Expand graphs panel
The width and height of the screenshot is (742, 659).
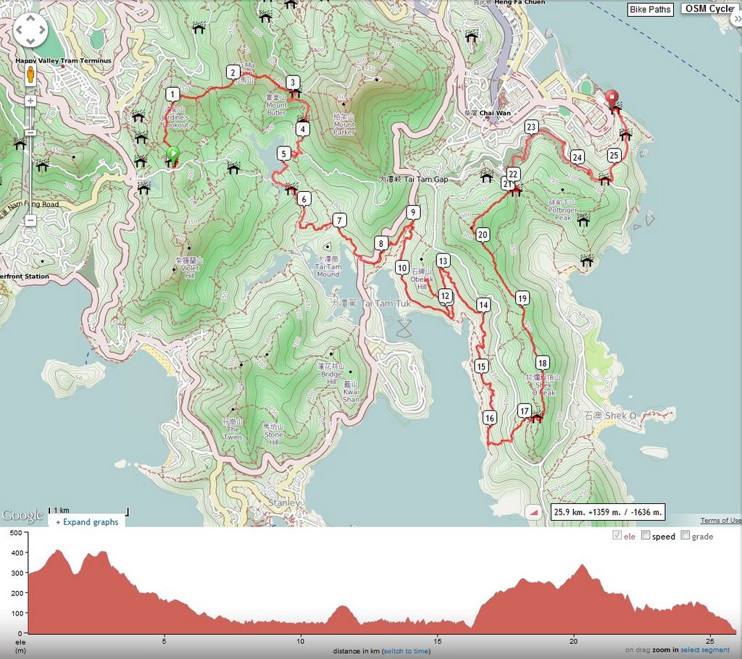(x=87, y=522)
